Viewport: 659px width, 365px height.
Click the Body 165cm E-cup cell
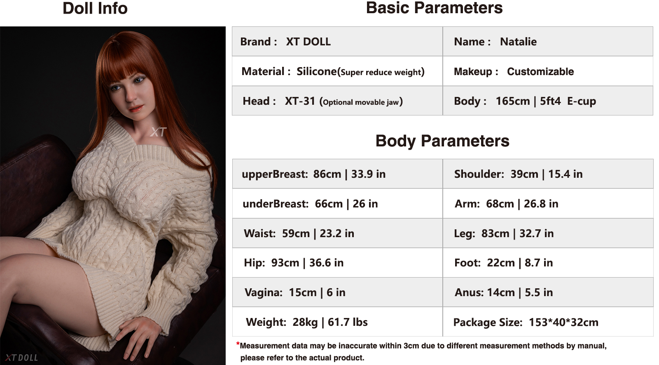pos(548,101)
